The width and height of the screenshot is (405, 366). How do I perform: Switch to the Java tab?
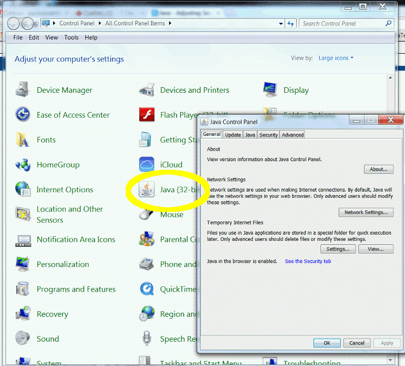click(x=250, y=135)
